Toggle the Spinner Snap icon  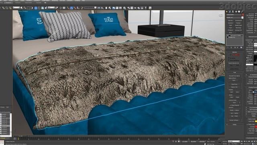[78, 8]
